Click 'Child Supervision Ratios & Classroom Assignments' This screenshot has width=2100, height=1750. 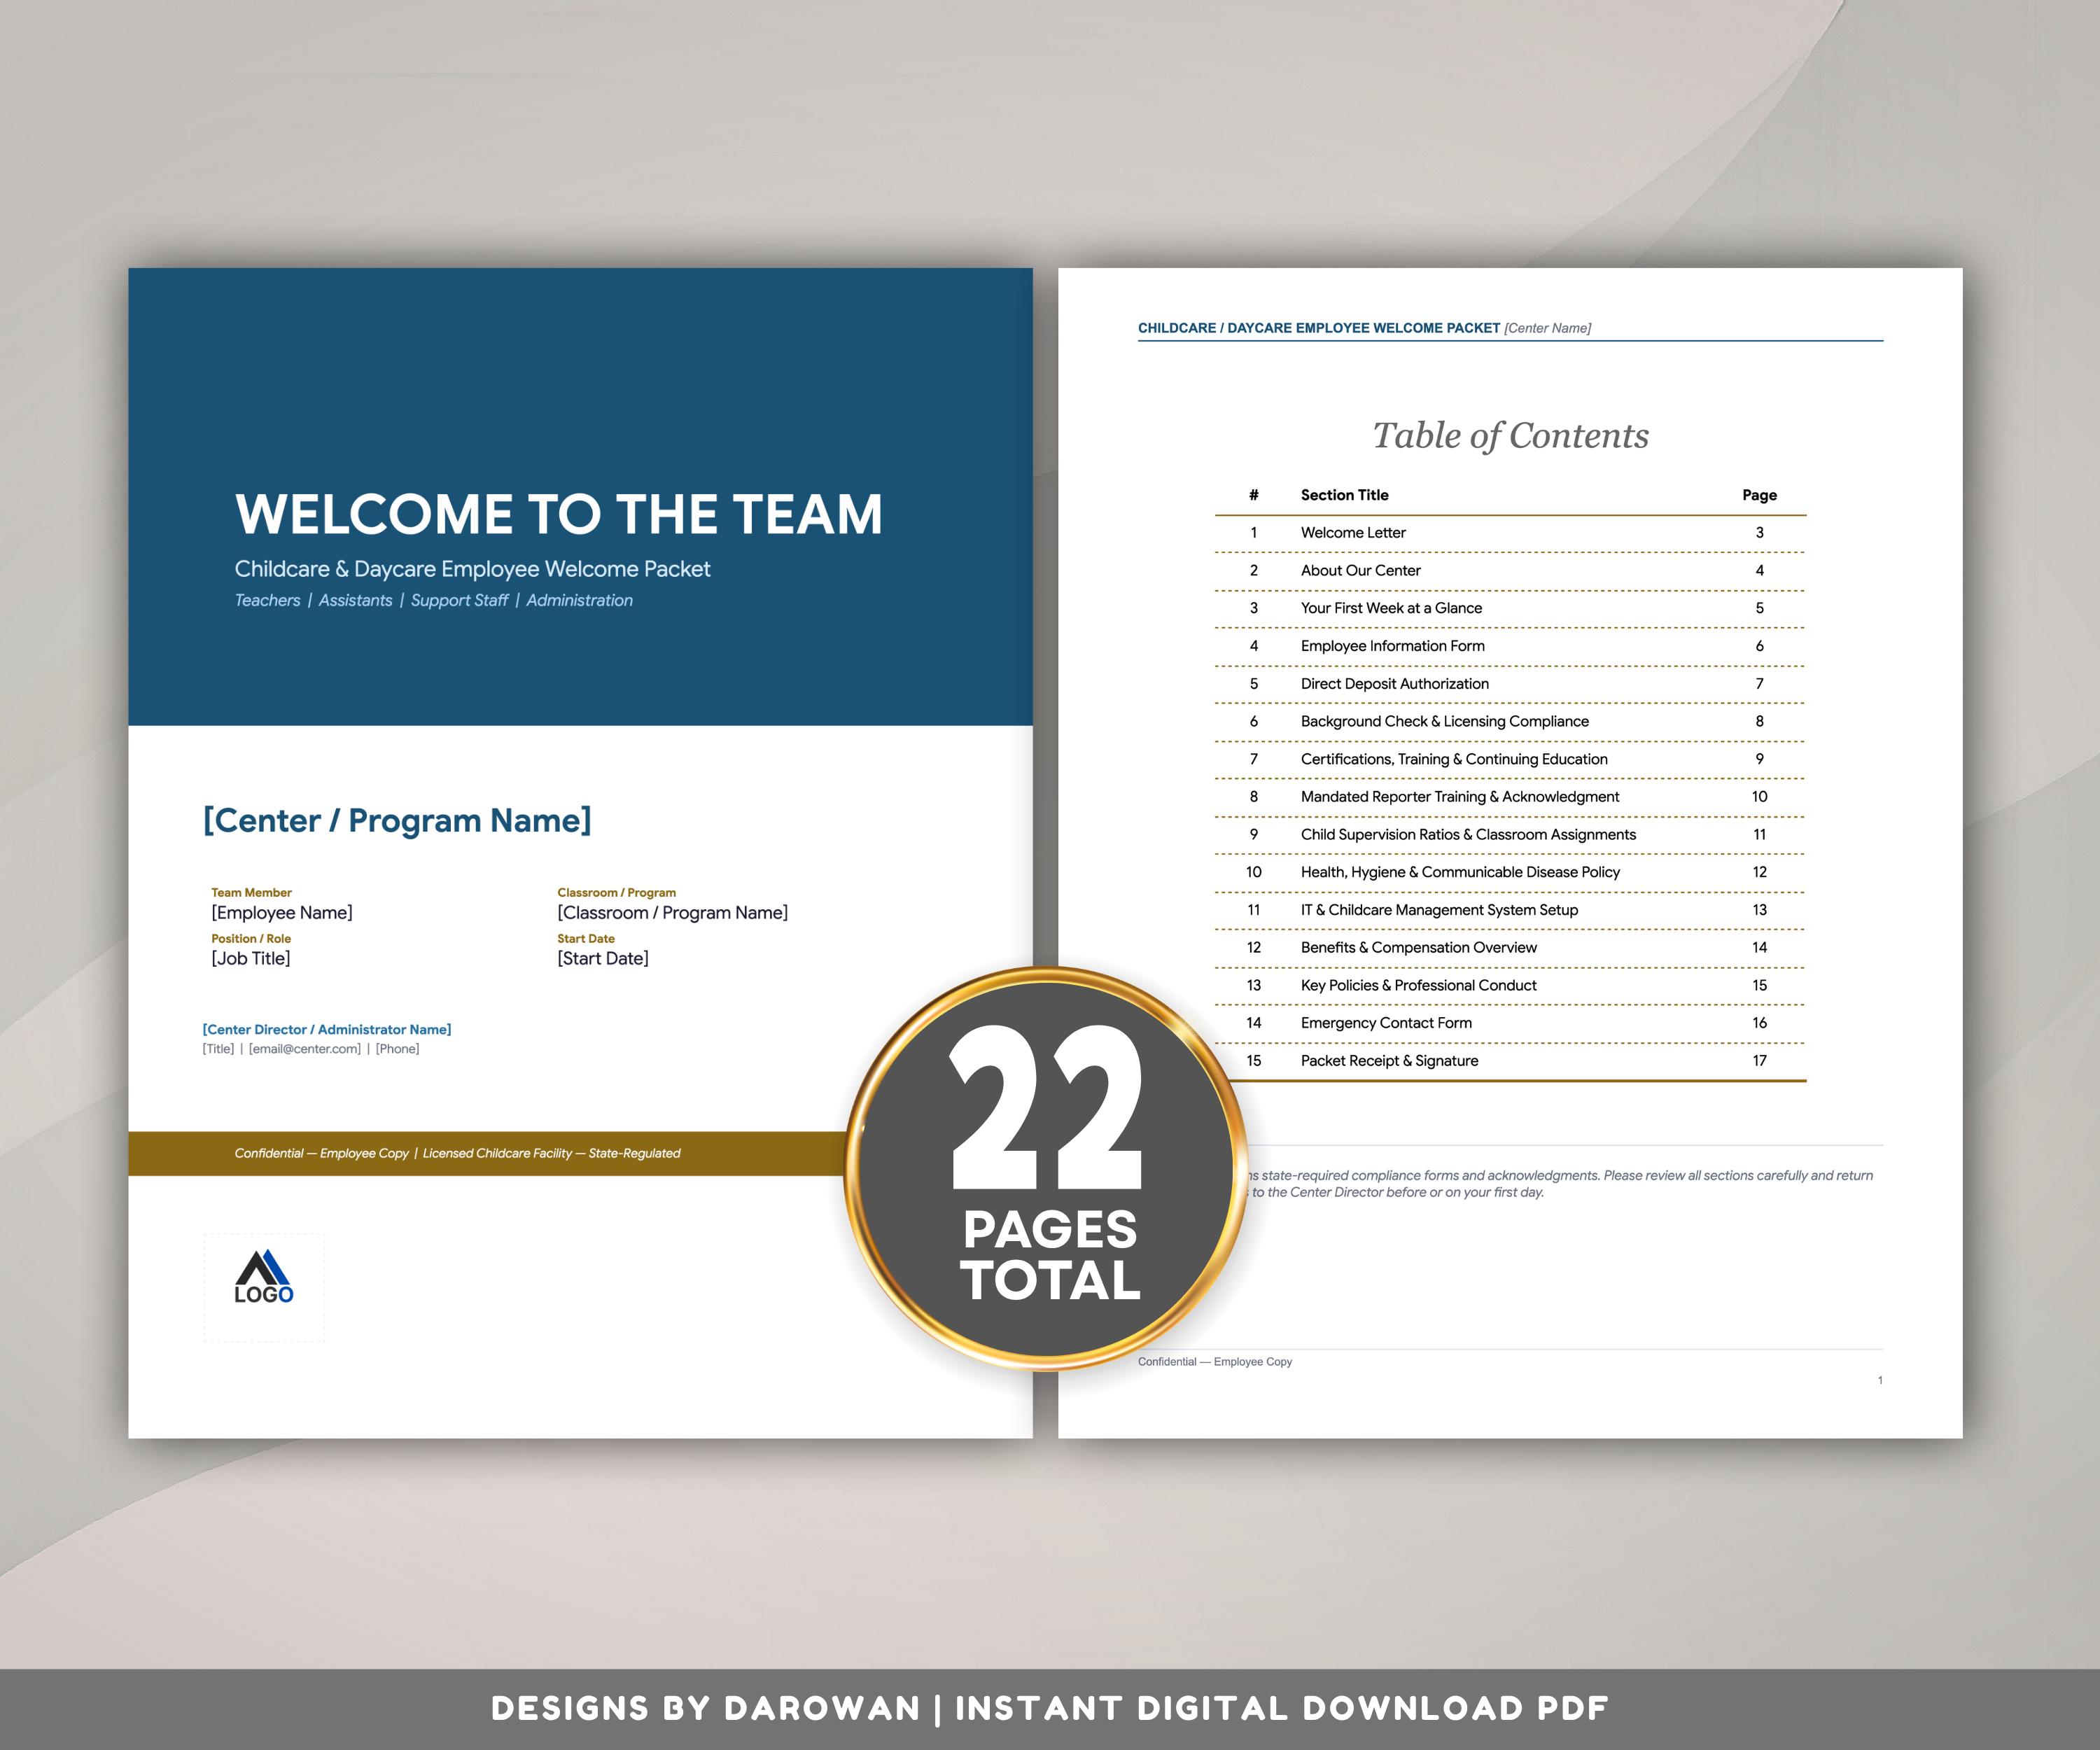[1468, 834]
